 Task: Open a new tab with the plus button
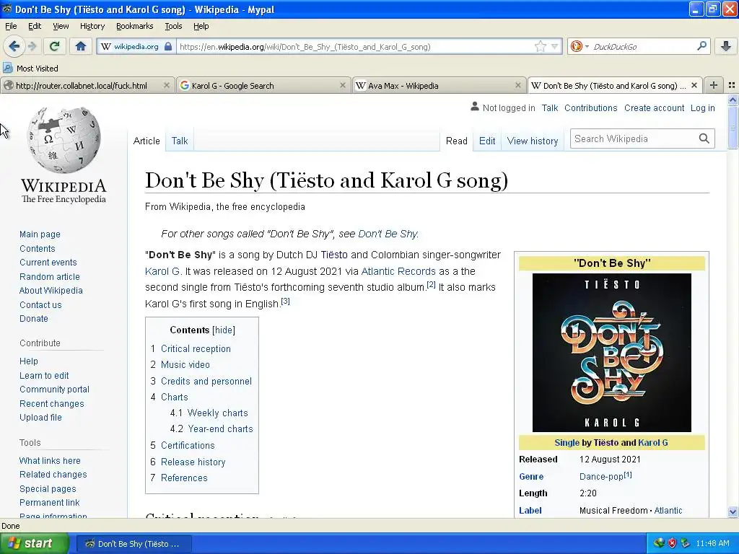coord(714,85)
